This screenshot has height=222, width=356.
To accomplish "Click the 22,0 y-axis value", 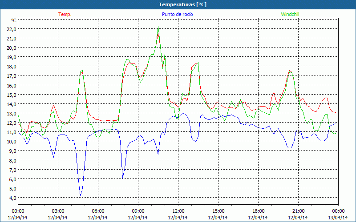I will 12,29.
